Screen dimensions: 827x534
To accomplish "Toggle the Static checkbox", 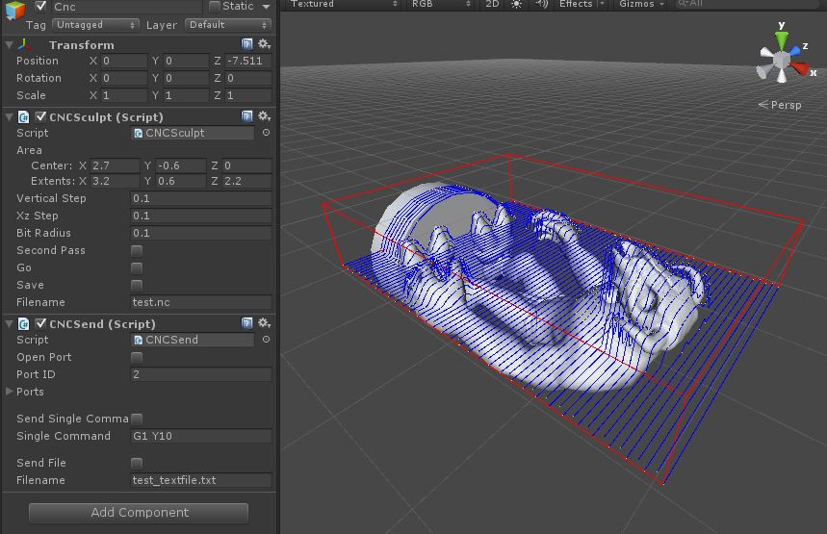I will coord(214,6).
